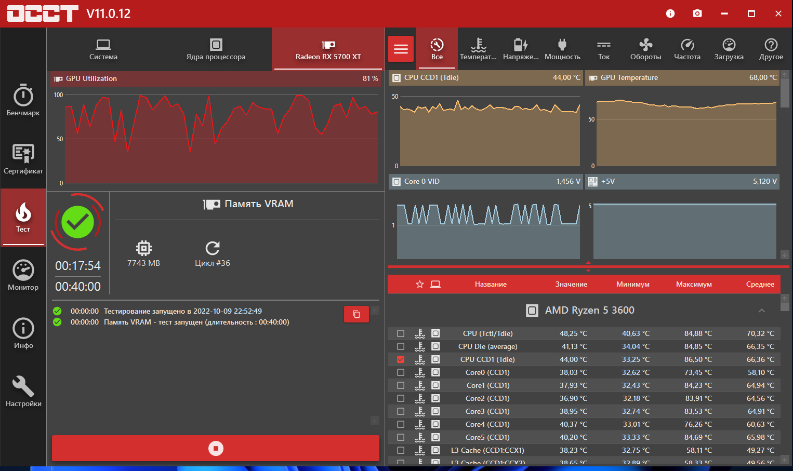Click chip icon of Core3 (CCD1) row
793x471 pixels.
tap(435, 411)
